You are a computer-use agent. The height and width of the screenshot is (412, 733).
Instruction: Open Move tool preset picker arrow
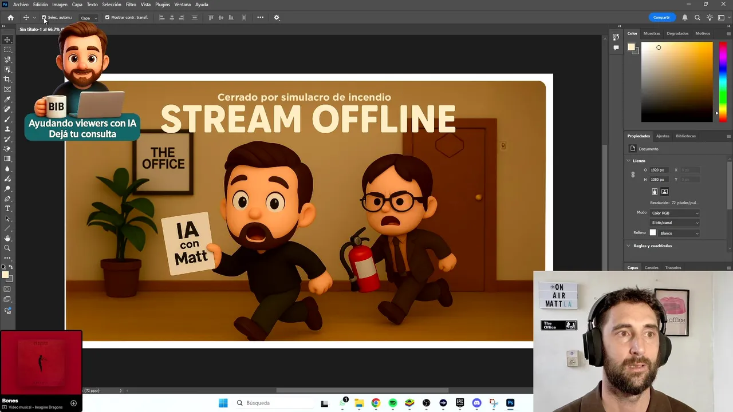point(34,18)
